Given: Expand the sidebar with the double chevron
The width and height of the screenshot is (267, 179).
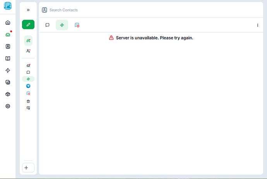Looking at the screenshot, I should click(x=28, y=10).
